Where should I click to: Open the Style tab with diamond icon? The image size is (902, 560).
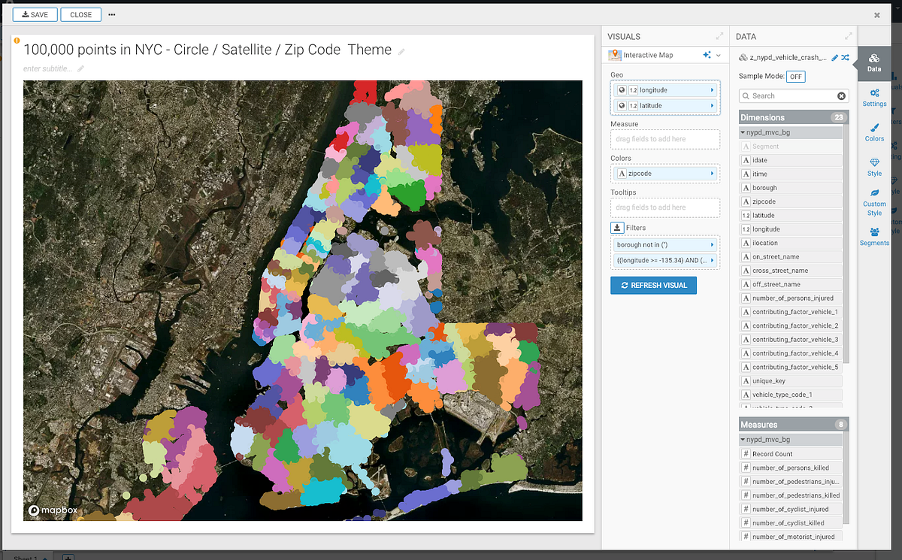point(874,167)
